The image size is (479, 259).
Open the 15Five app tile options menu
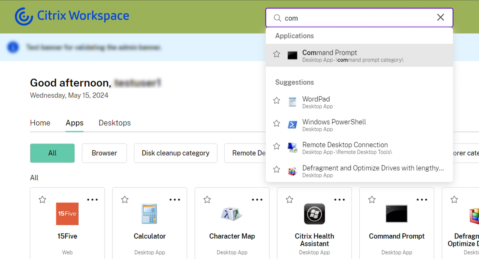click(x=92, y=200)
